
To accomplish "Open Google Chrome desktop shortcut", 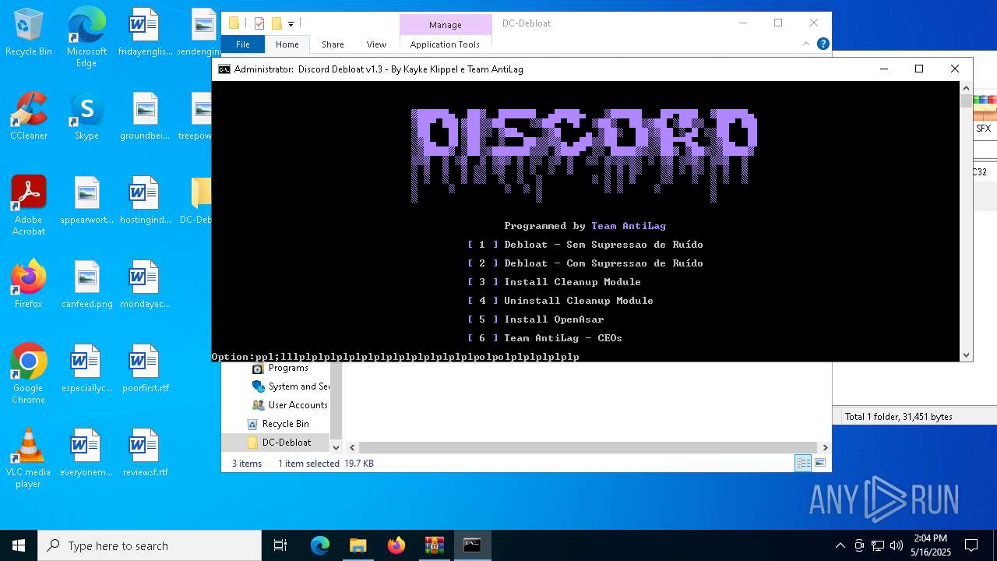I will coord(29,374).
